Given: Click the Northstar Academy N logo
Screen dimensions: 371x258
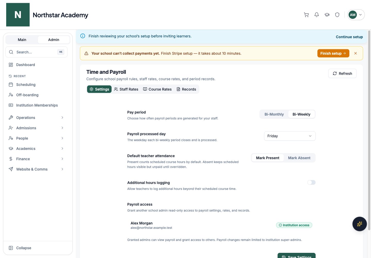Looking at the screenshot, I should pos(18,15).
